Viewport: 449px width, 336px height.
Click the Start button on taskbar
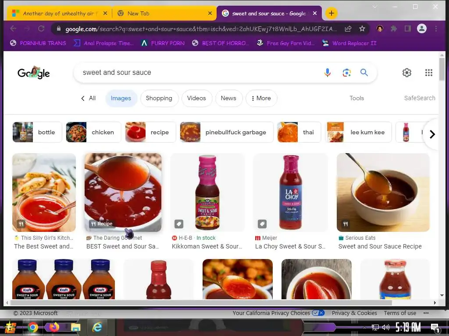click(x=11, y=327)
